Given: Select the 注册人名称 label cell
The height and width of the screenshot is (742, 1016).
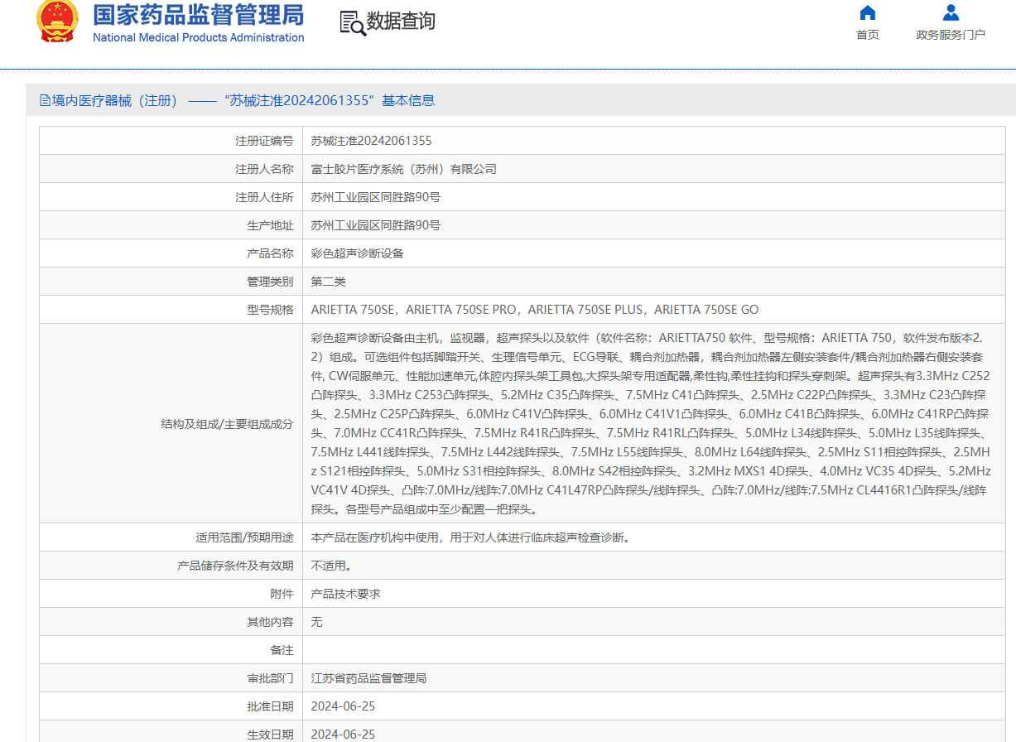Looking at the screenshot, I should tap(171, 169).
